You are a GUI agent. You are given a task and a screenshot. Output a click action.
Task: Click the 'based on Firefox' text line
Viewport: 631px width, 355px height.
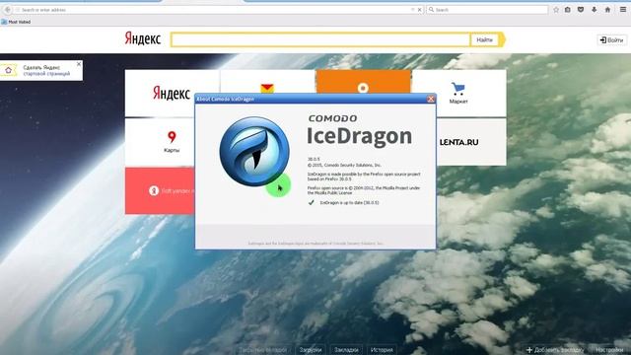329,179
